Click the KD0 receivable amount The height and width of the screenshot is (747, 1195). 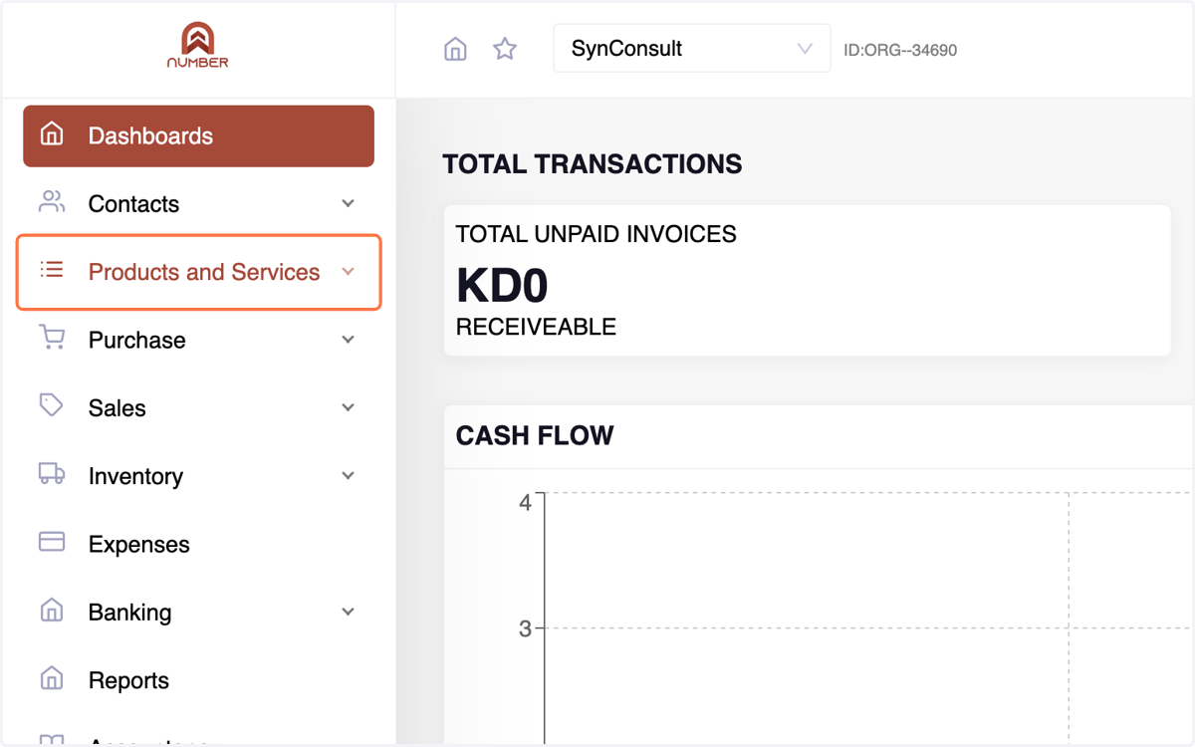[x=502, y=286]
